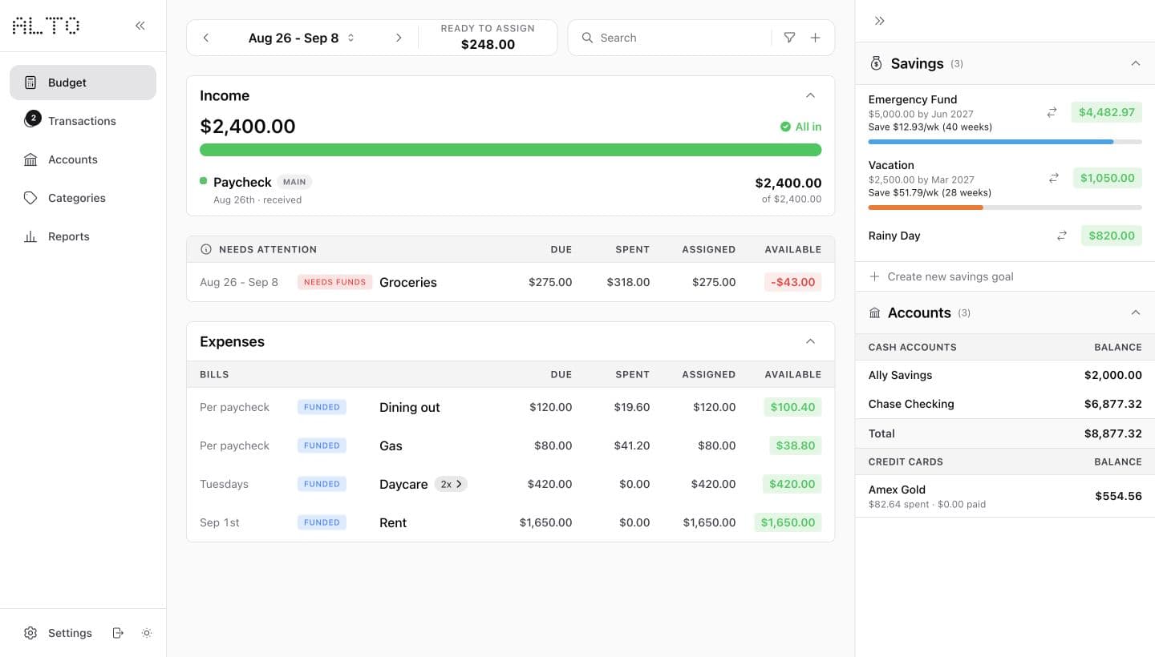Click the Rent expense row name
This screenshot has width=1155, height=657.
pos(393,522)
